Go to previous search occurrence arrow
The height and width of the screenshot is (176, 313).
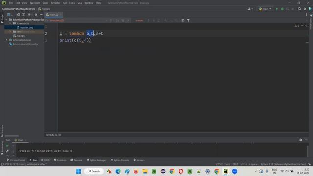tap(148, 21)
